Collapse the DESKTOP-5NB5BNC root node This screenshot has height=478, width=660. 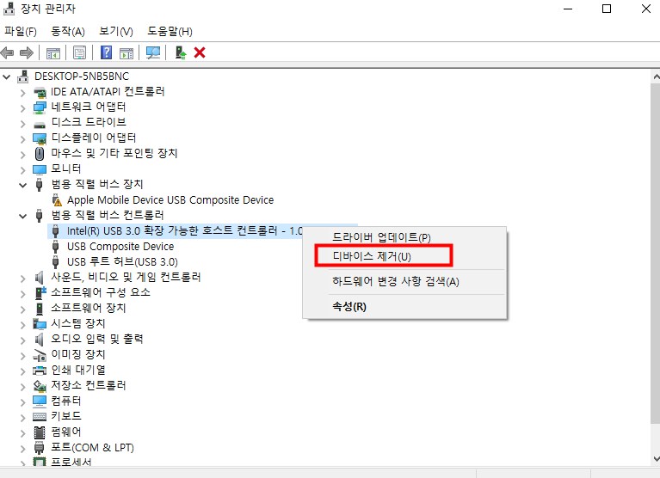pyautogui.click(x=7, y=77)
